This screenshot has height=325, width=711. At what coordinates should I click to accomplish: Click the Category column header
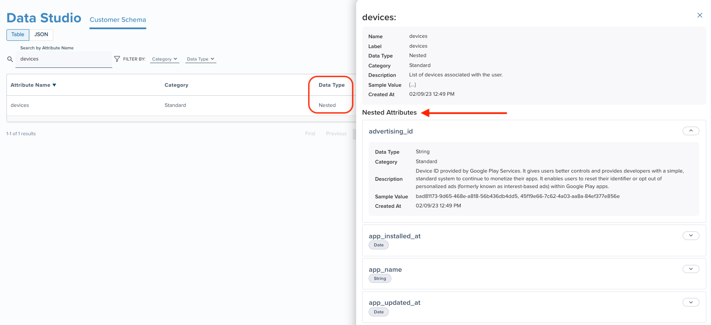tap(176, 85)
